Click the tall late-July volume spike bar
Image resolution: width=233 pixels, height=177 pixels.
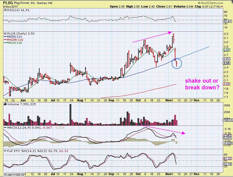click(70, 115)
